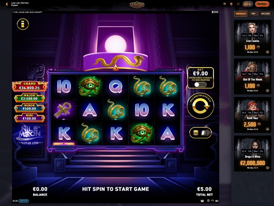274x206 pixels.
Task: Expand the Drops & Wins card
Action: [x=268, y=168]
